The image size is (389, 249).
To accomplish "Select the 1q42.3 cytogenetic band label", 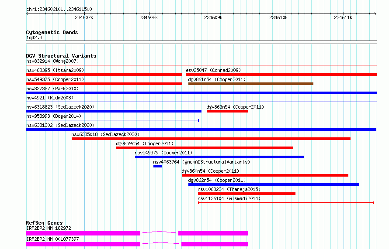I will (34, 38).
